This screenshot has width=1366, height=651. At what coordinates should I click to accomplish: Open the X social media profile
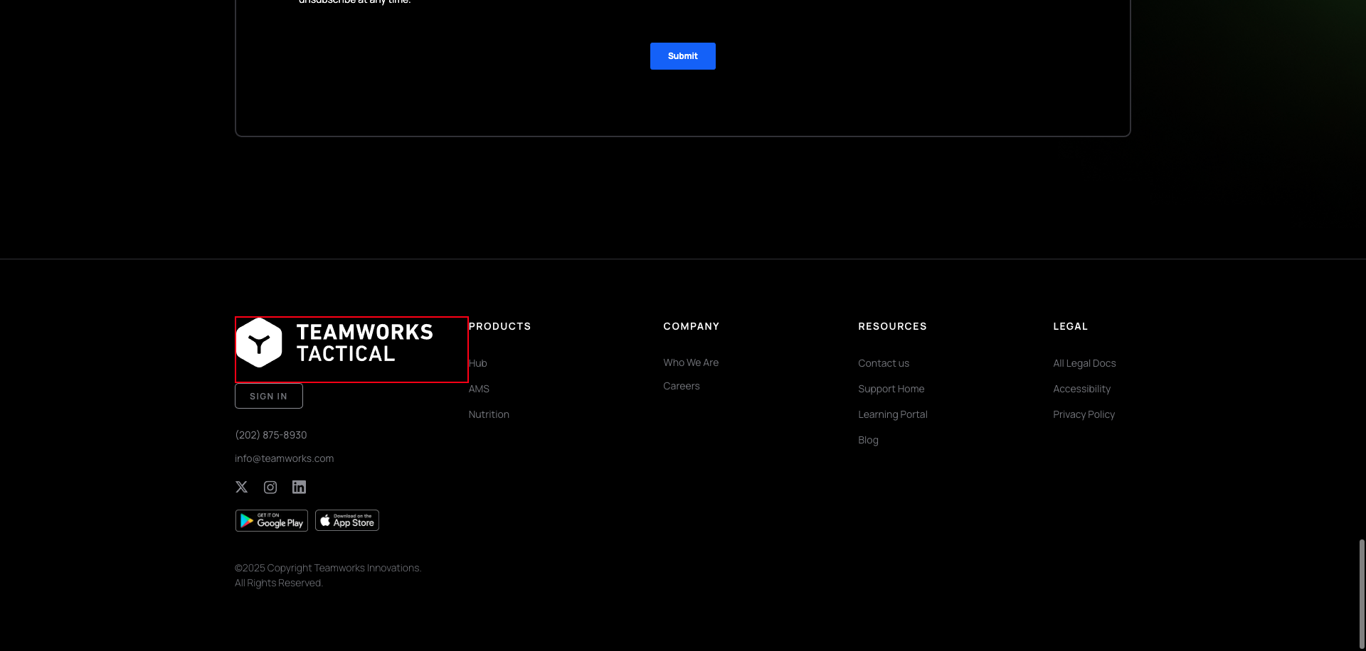pyautogui.click(x=241, y=487)
